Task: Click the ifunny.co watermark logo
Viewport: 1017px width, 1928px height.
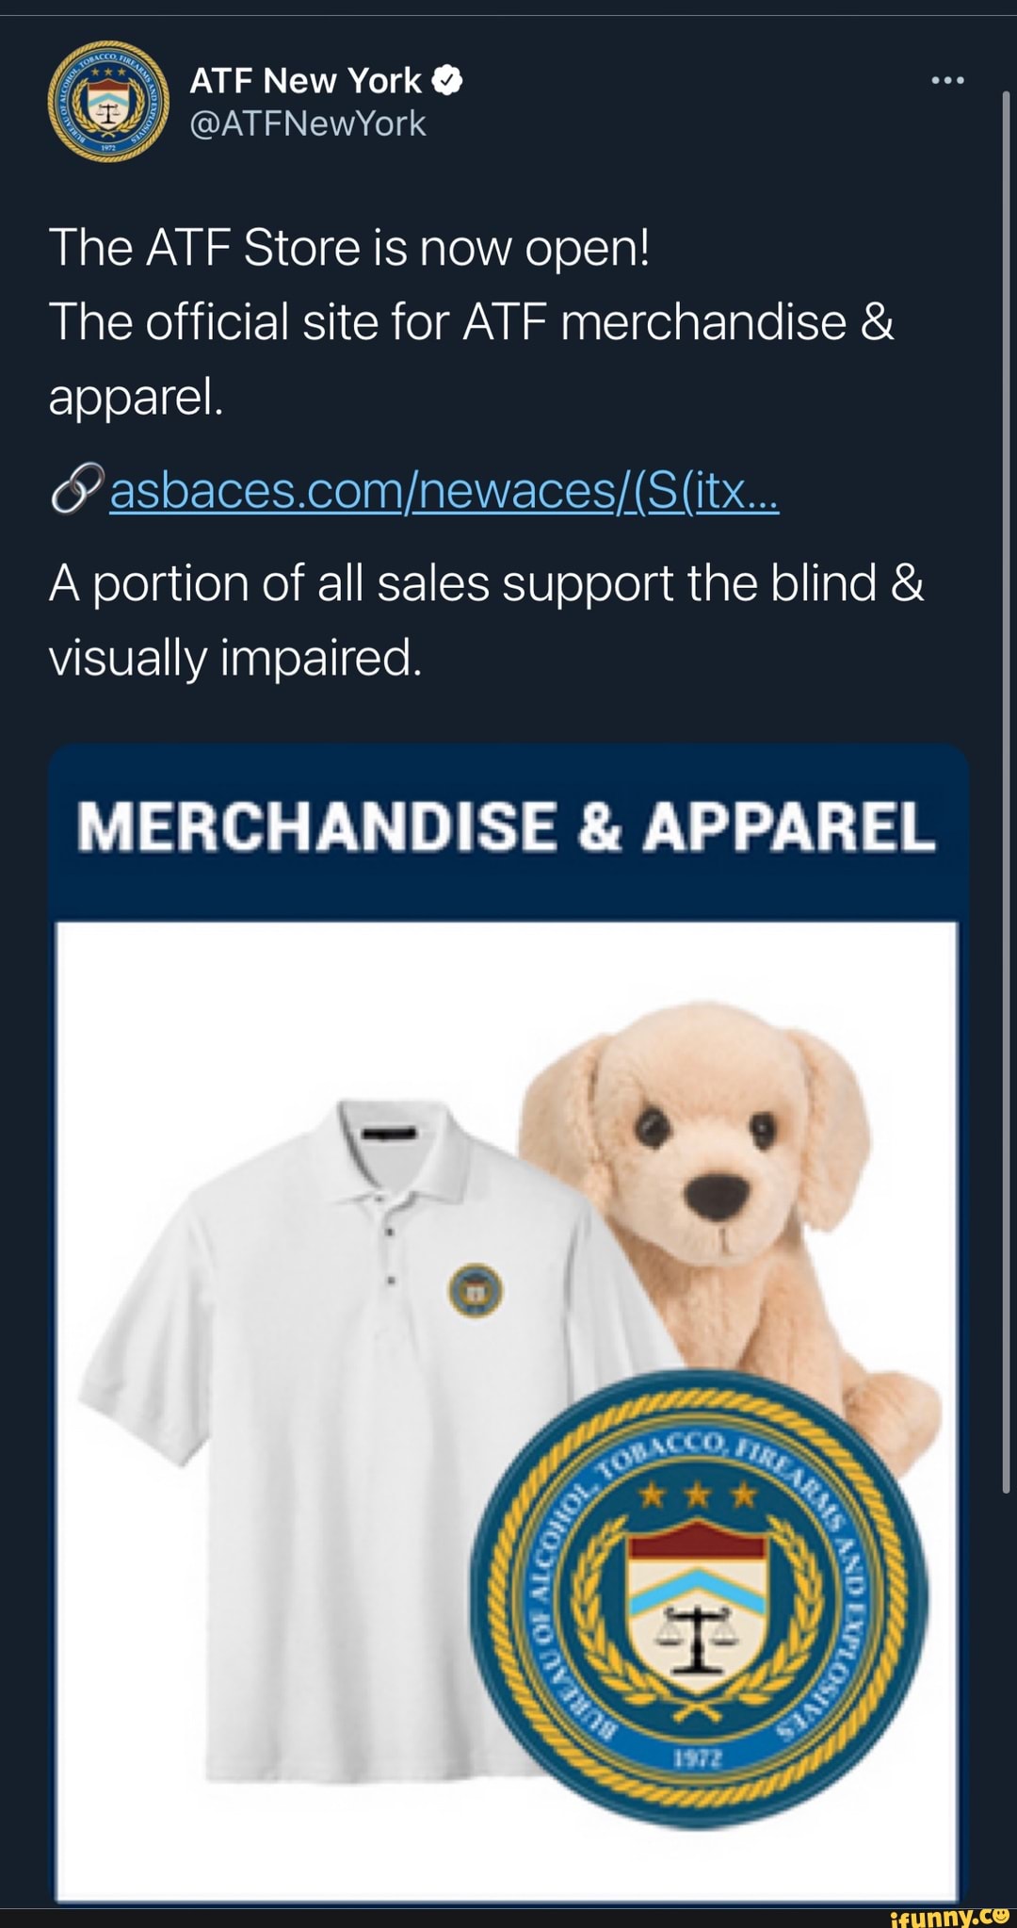Action: click(x=948, y=1915)
